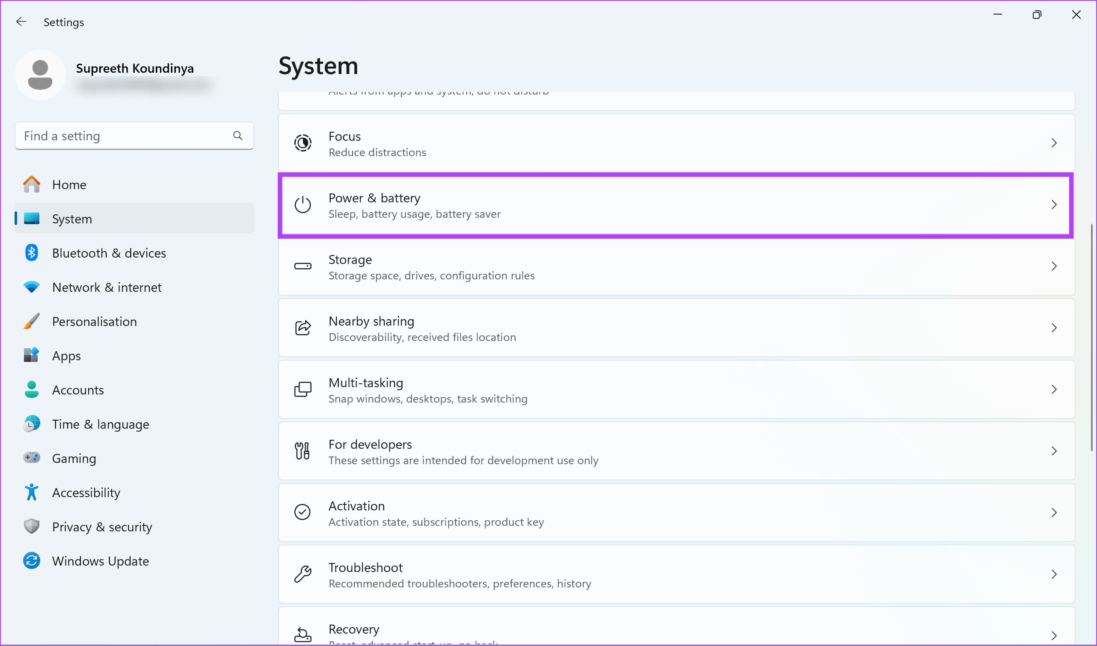Click the Nearby sharing share icon
The height and width of the screenshot is (646, 1097).
click(x=302, y=328)
